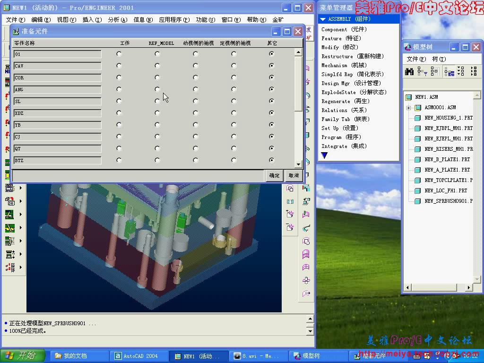
Task: Click the BTZ part name field
Action: 57,161
